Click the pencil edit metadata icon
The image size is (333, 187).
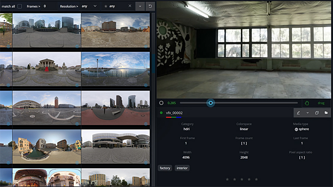298,113
